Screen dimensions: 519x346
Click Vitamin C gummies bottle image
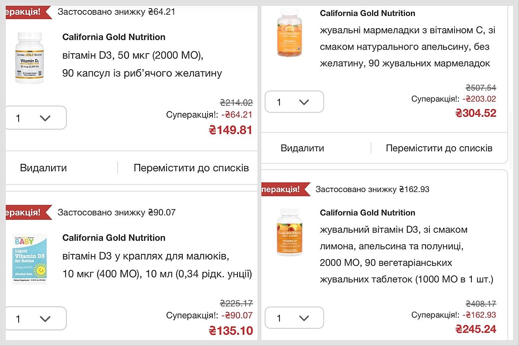(x=290, y=33)
